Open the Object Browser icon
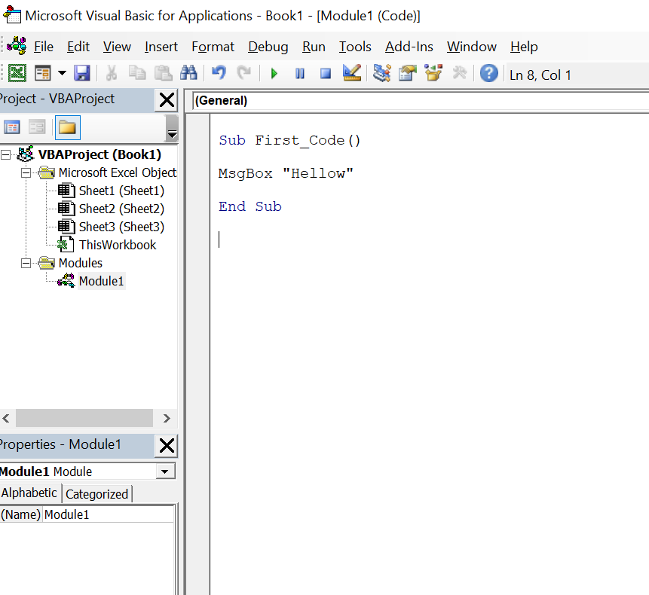 tap(433, 73)
